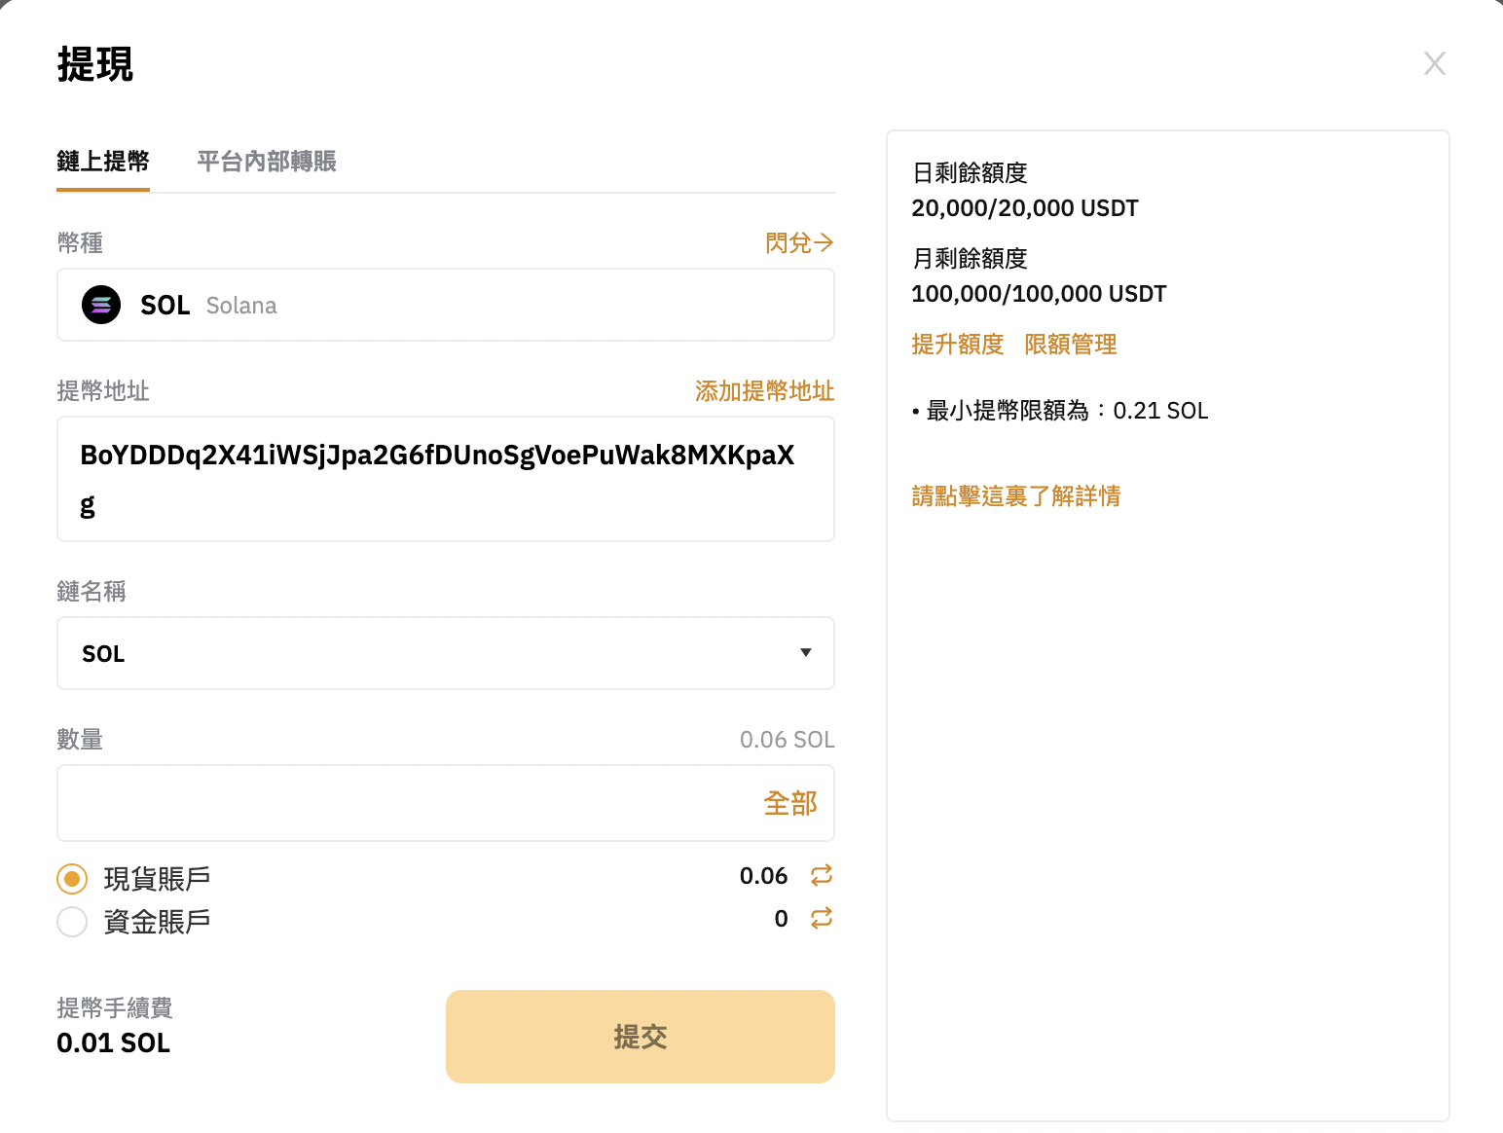Viewport: 1503px width, 1133px height.
Task: Refresh the 資金賬戶 balance with the sync icon
Action: [x=821, y=918]
